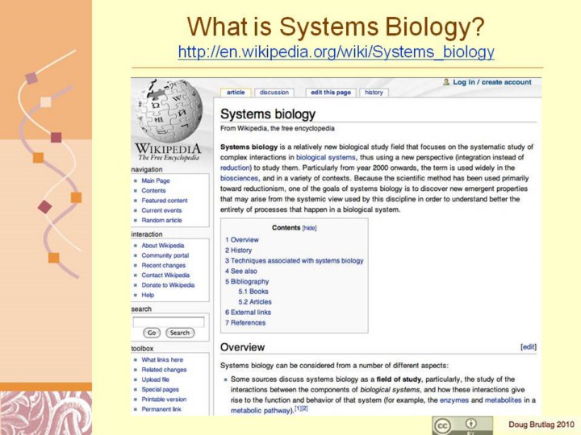
Task: Go to Random article link
Action: pyautogui.click(x=161, y=220)
